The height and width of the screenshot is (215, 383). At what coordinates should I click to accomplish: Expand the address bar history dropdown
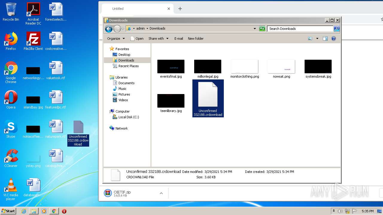255,29
